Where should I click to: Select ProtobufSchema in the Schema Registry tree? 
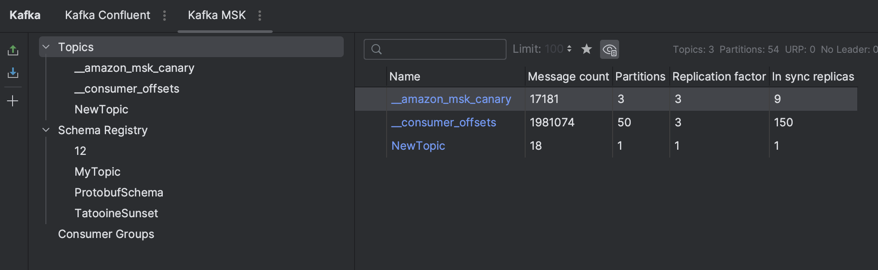119,193
